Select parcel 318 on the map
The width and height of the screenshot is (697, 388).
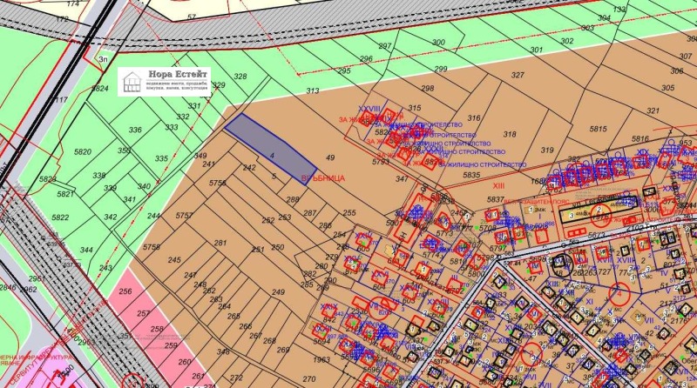coord(511,134)
